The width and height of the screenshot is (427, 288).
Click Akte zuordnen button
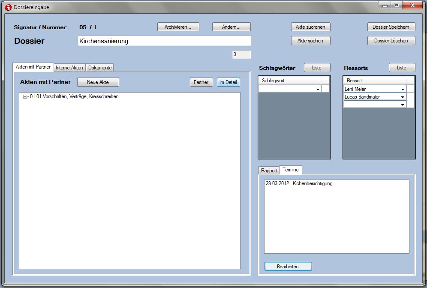tap(310, 27)
